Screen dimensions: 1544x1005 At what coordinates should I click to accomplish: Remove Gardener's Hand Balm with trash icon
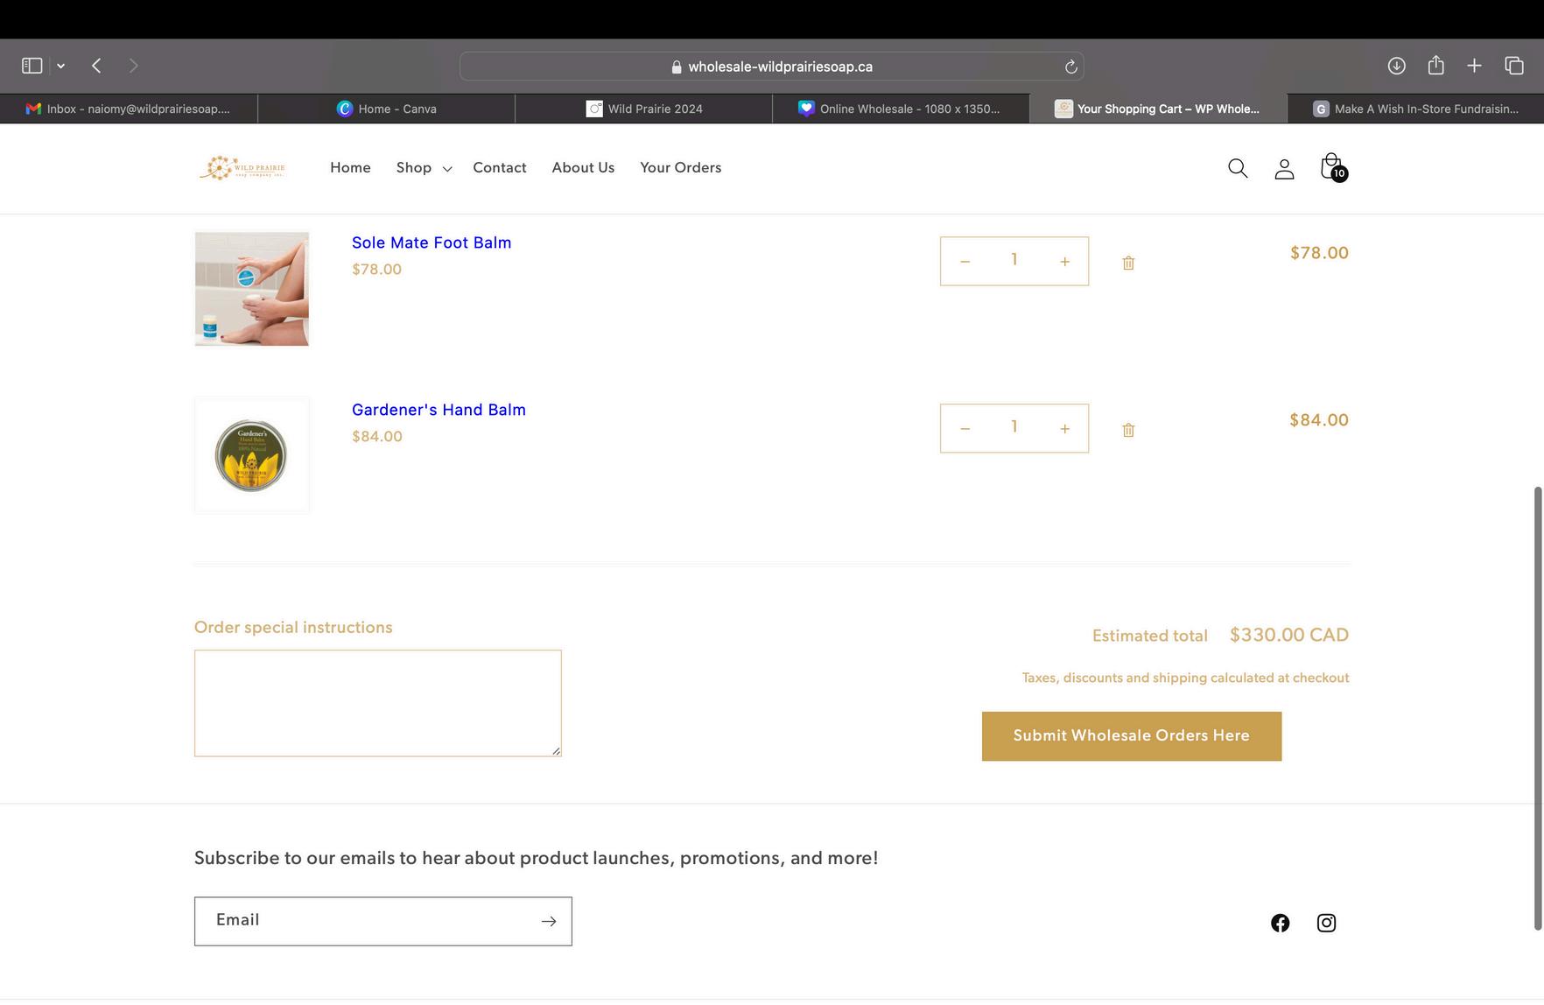tap(1128, 430)
